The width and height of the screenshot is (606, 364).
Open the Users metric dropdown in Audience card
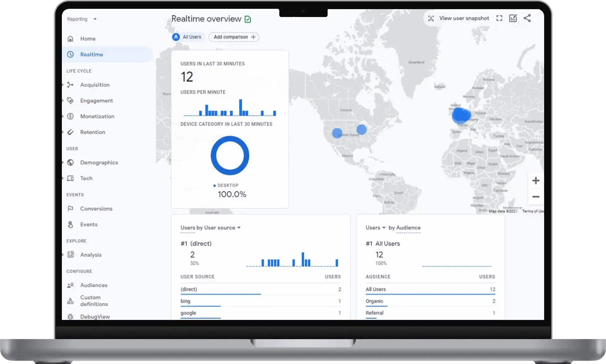(x=376, y=228)
